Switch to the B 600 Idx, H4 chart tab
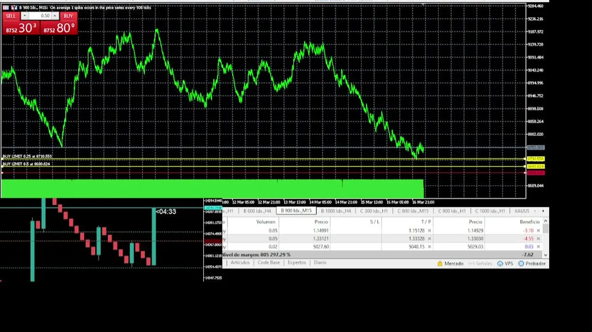 [x=258, y=211]
